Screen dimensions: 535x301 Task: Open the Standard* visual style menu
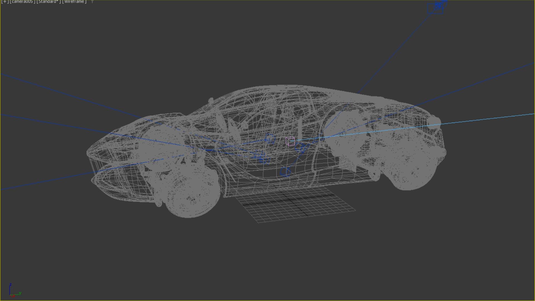pyautogui.click(x=48, y=2)
